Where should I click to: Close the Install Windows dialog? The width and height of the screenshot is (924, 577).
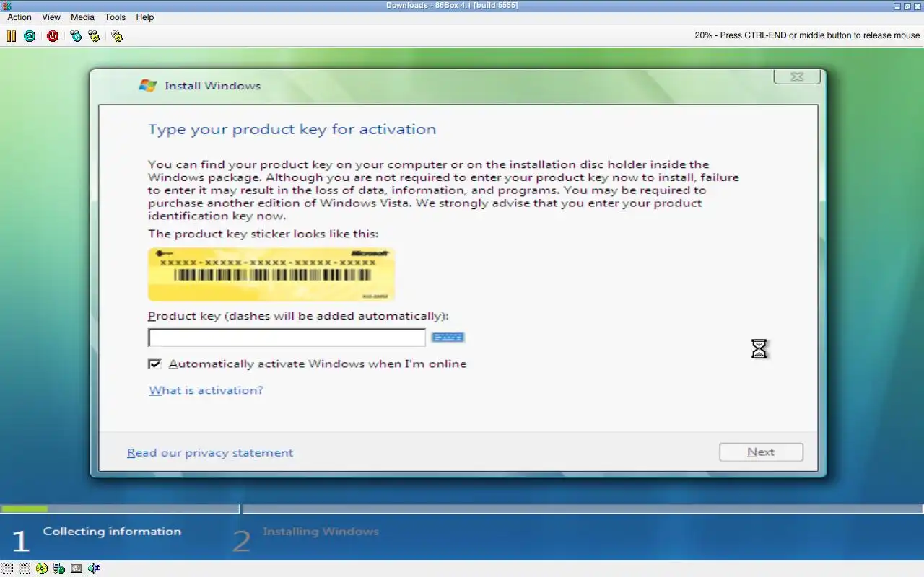coord(797,76)
